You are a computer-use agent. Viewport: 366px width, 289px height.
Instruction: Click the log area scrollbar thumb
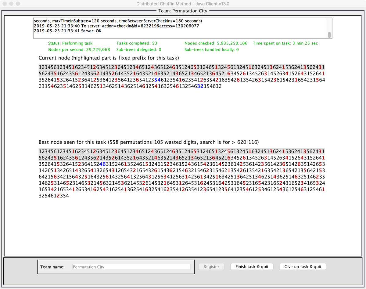(329, 34)
